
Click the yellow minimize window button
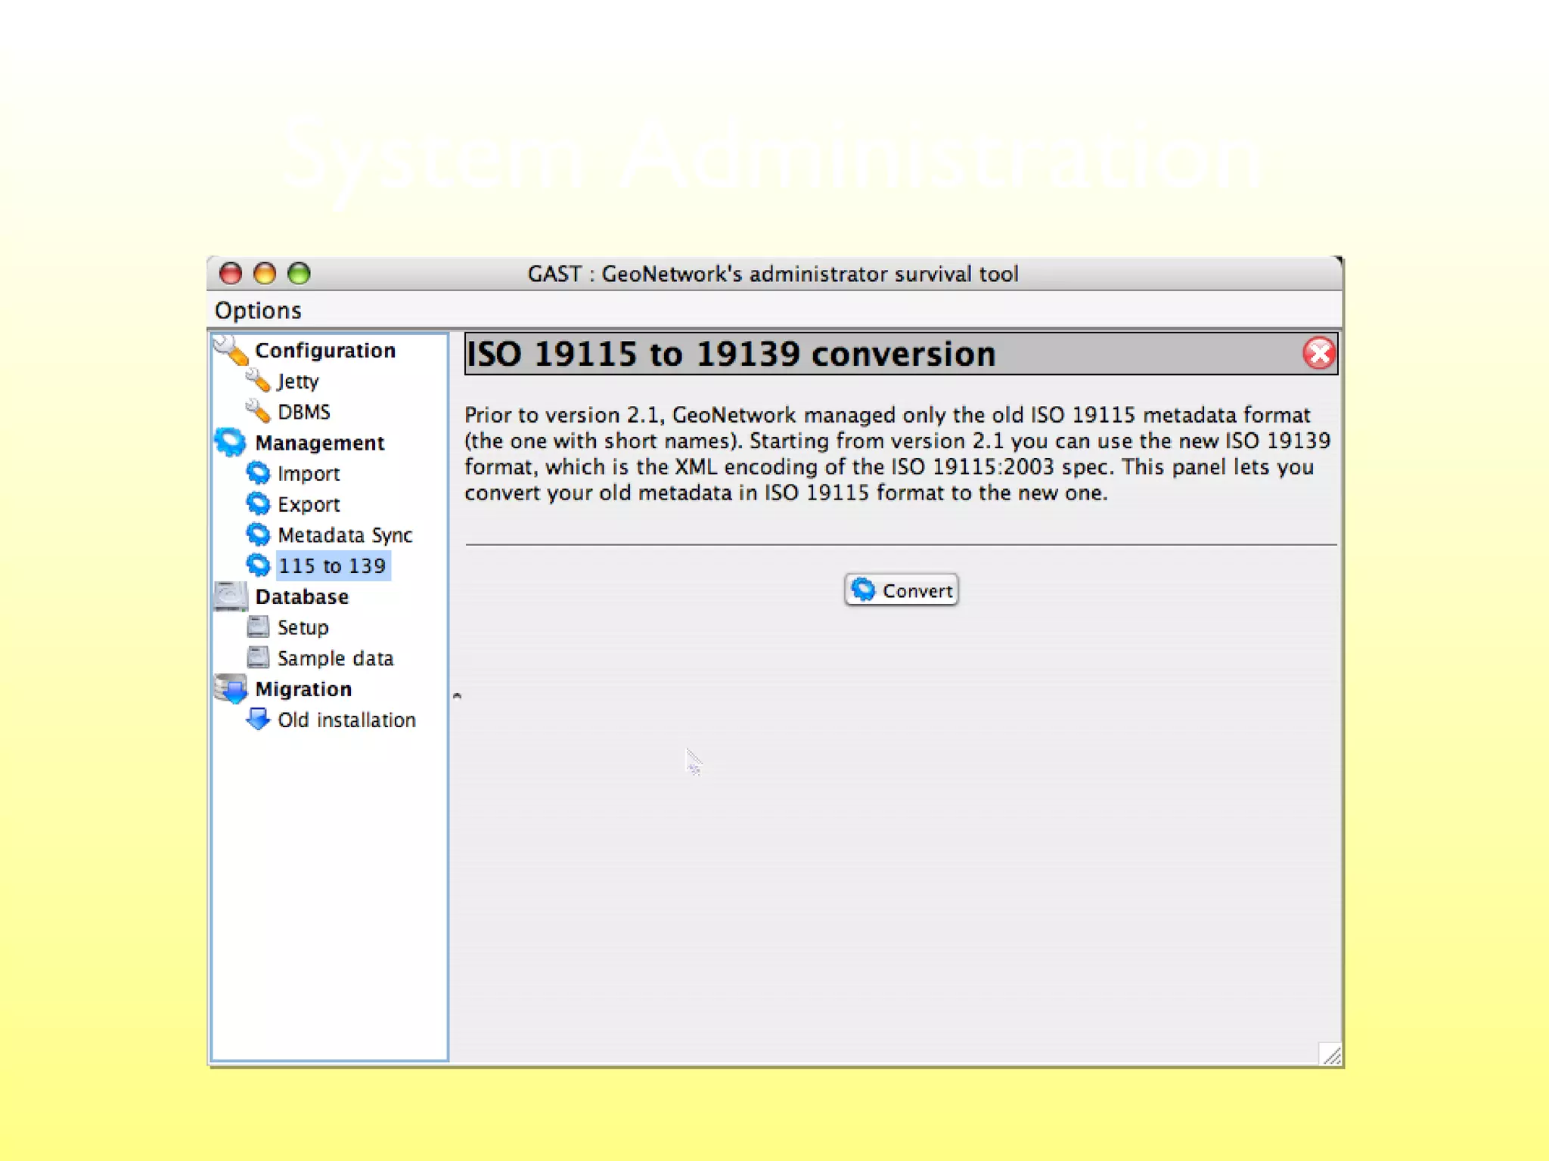(x=265, y=273)
